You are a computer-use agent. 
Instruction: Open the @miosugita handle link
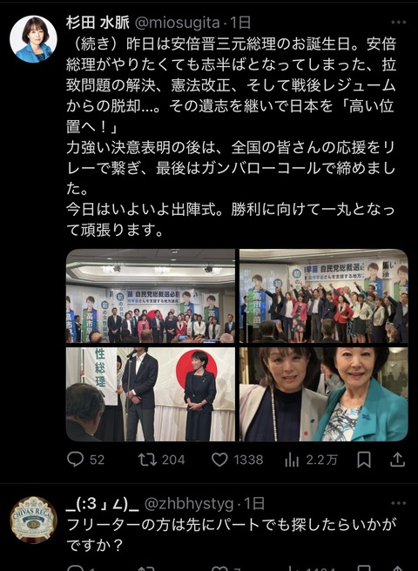click(x=178, y=24)
